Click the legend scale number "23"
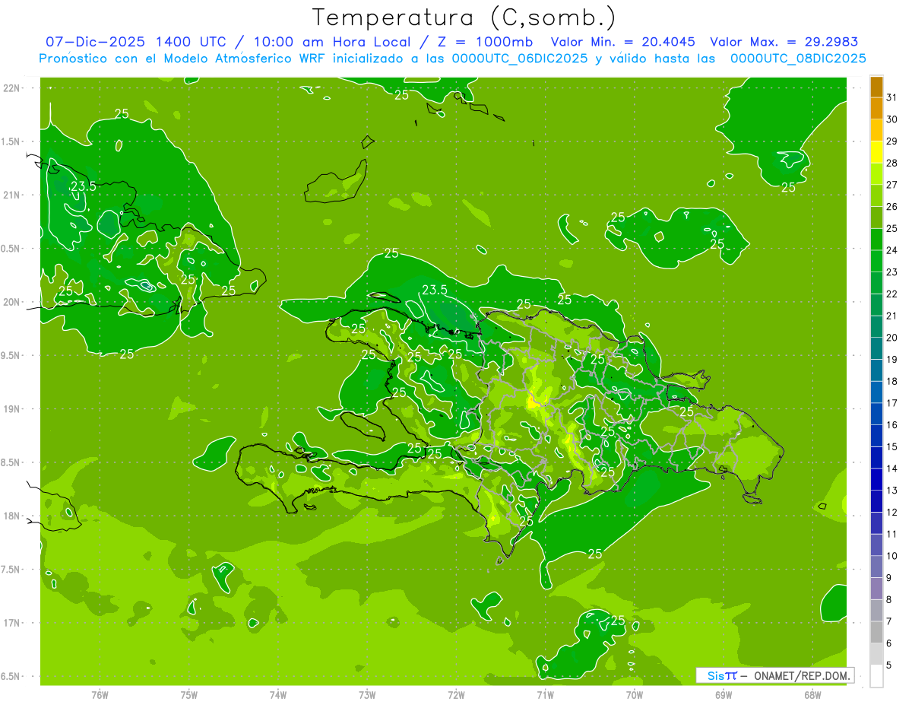 [x=892, y=272]
